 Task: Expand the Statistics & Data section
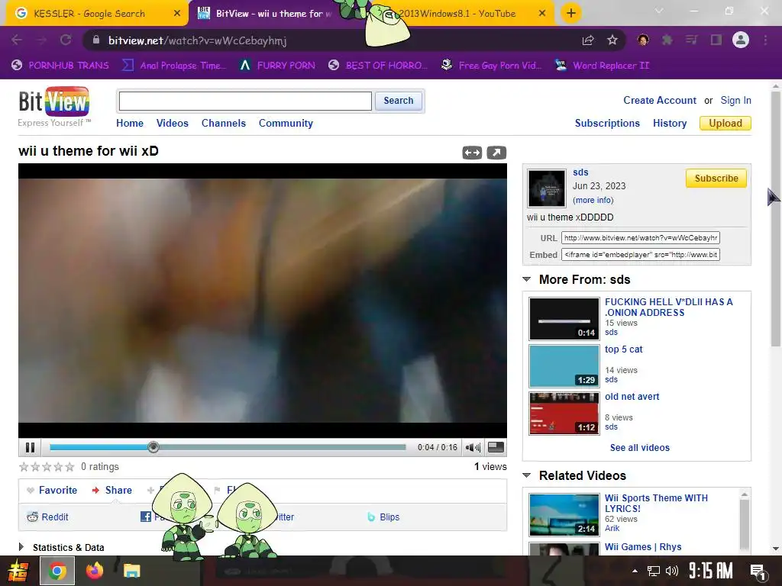point(61,548)
